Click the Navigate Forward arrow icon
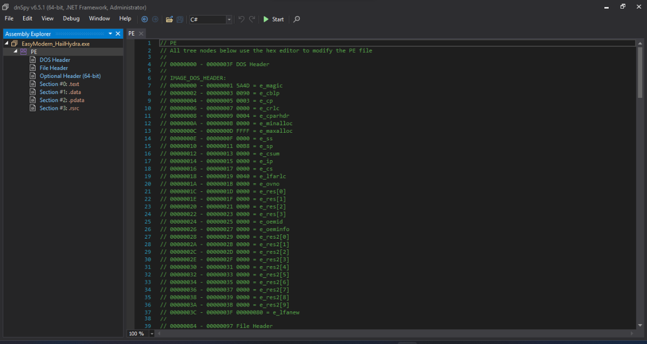The image size is (647, 344). point(155,19)
